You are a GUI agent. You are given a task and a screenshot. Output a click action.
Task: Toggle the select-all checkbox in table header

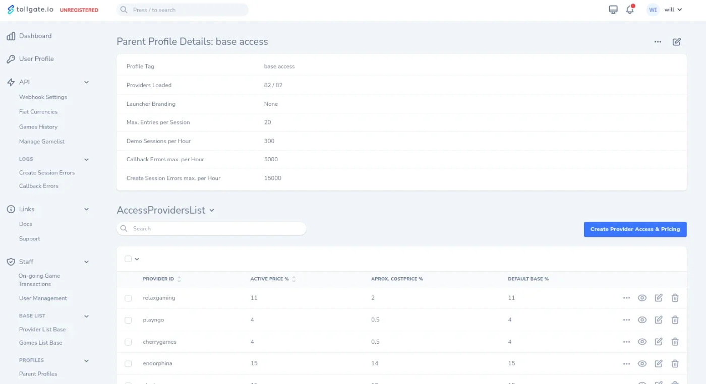[128, 259]
